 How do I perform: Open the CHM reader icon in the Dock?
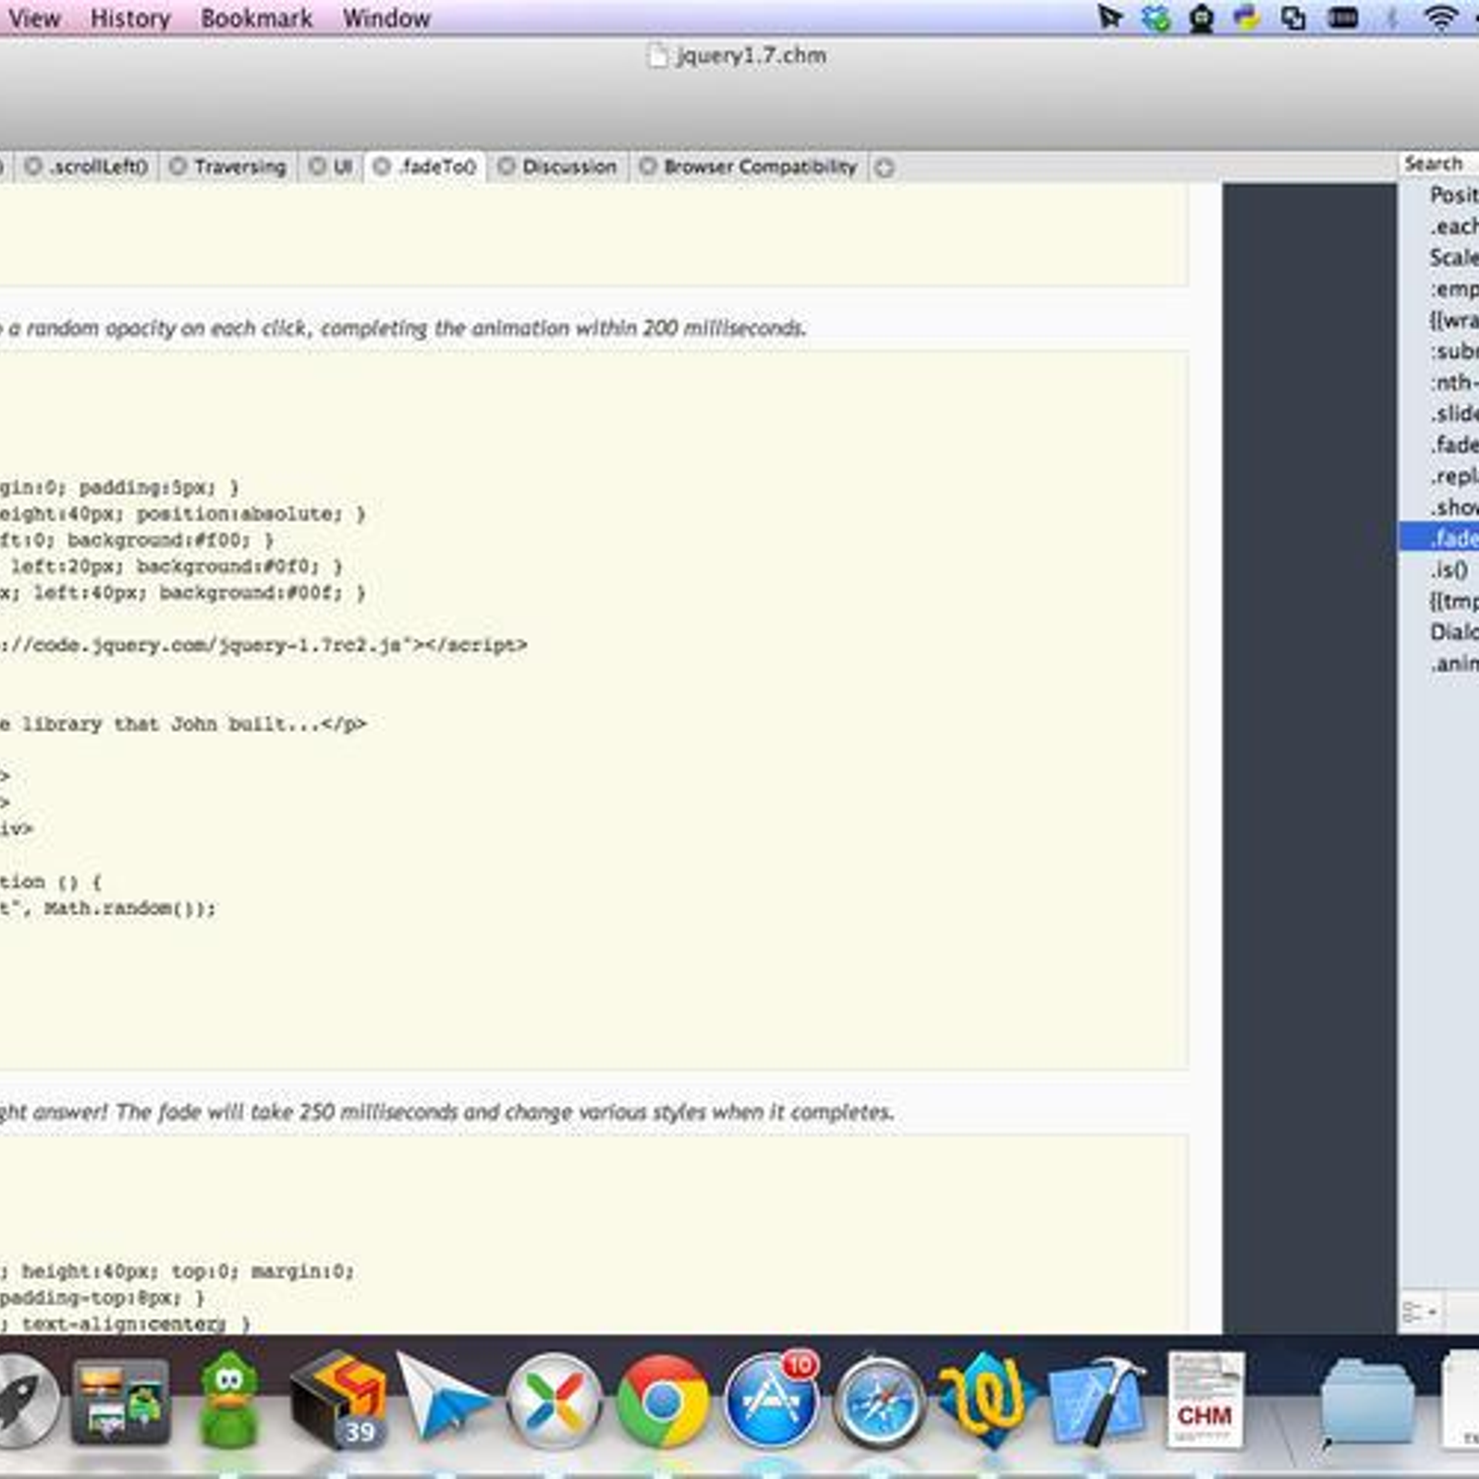click(1205, 1399)
